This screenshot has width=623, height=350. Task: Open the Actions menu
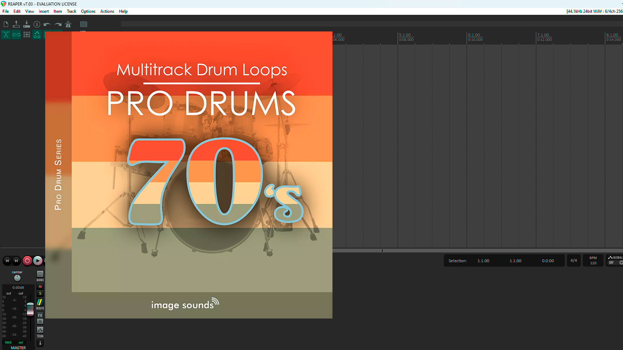(x=107, y=11)
